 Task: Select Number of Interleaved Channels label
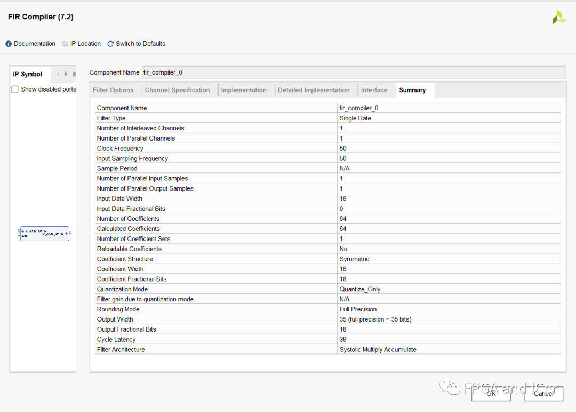141,128
